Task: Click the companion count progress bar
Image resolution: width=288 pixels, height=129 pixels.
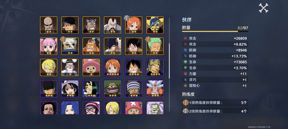Action: (215, 31)
